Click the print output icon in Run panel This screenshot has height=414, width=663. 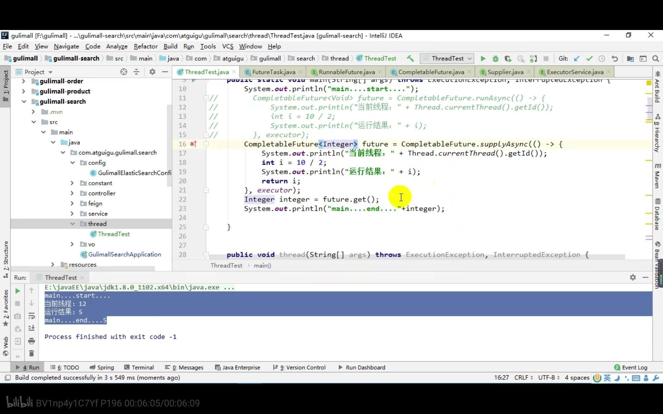point(31,341)
